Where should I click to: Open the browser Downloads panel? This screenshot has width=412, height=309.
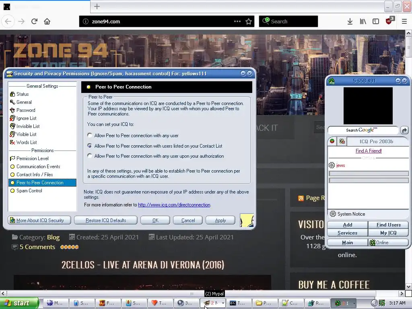pos(350,22)
